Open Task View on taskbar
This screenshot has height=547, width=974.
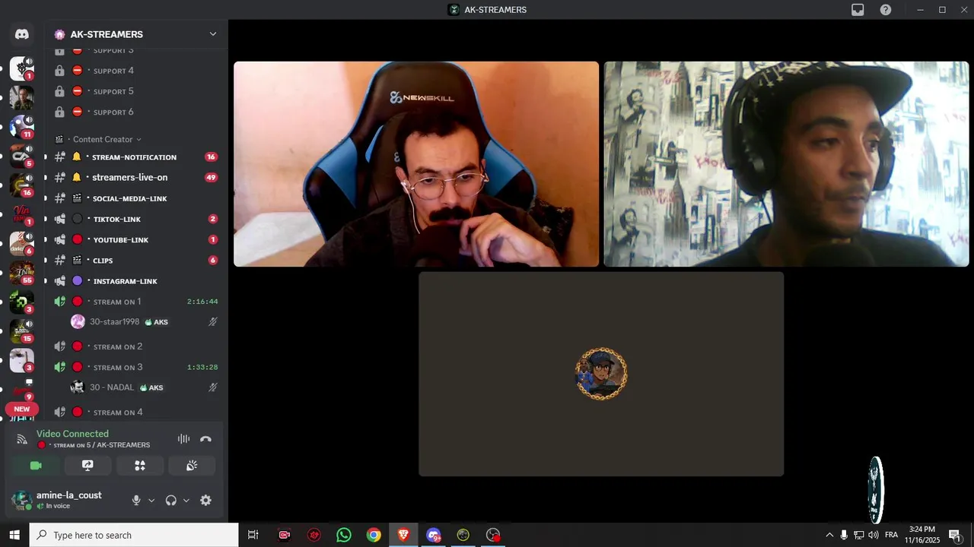click(253, 535)
